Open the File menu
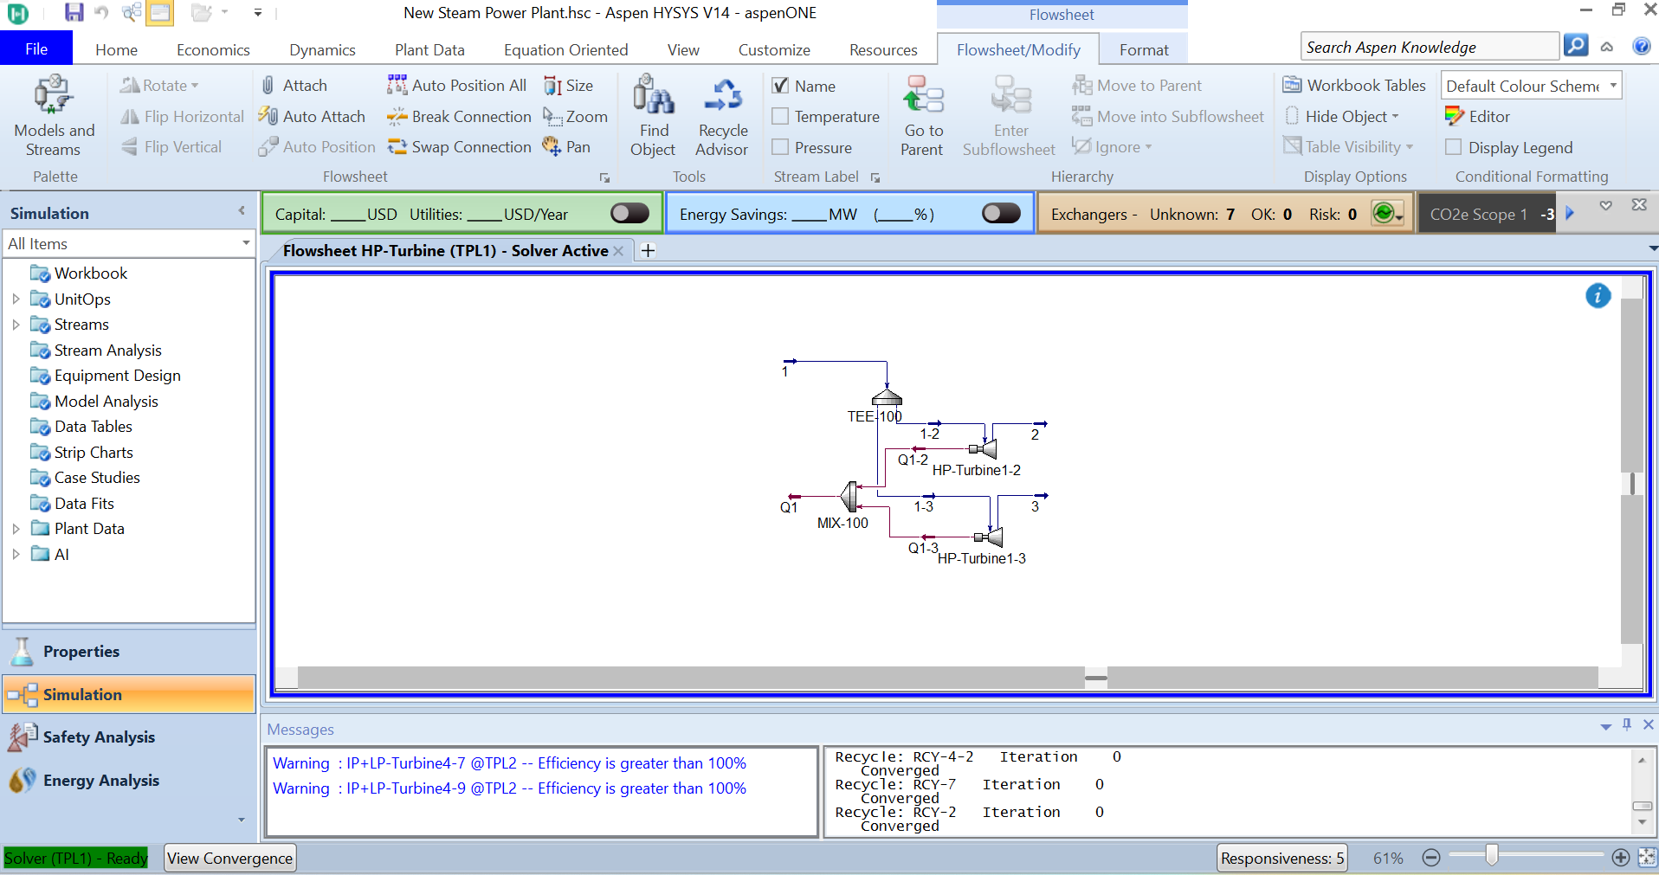 36,49
